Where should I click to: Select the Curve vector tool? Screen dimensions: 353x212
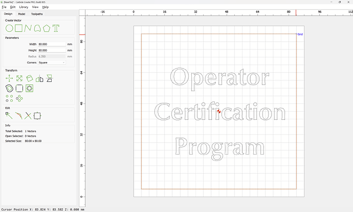(x=37, y=28)
